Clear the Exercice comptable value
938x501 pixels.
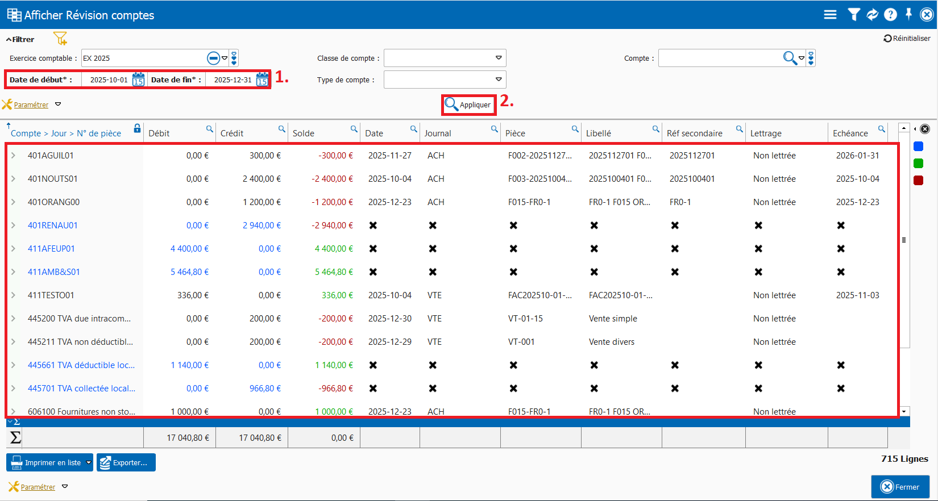(213, 58)
